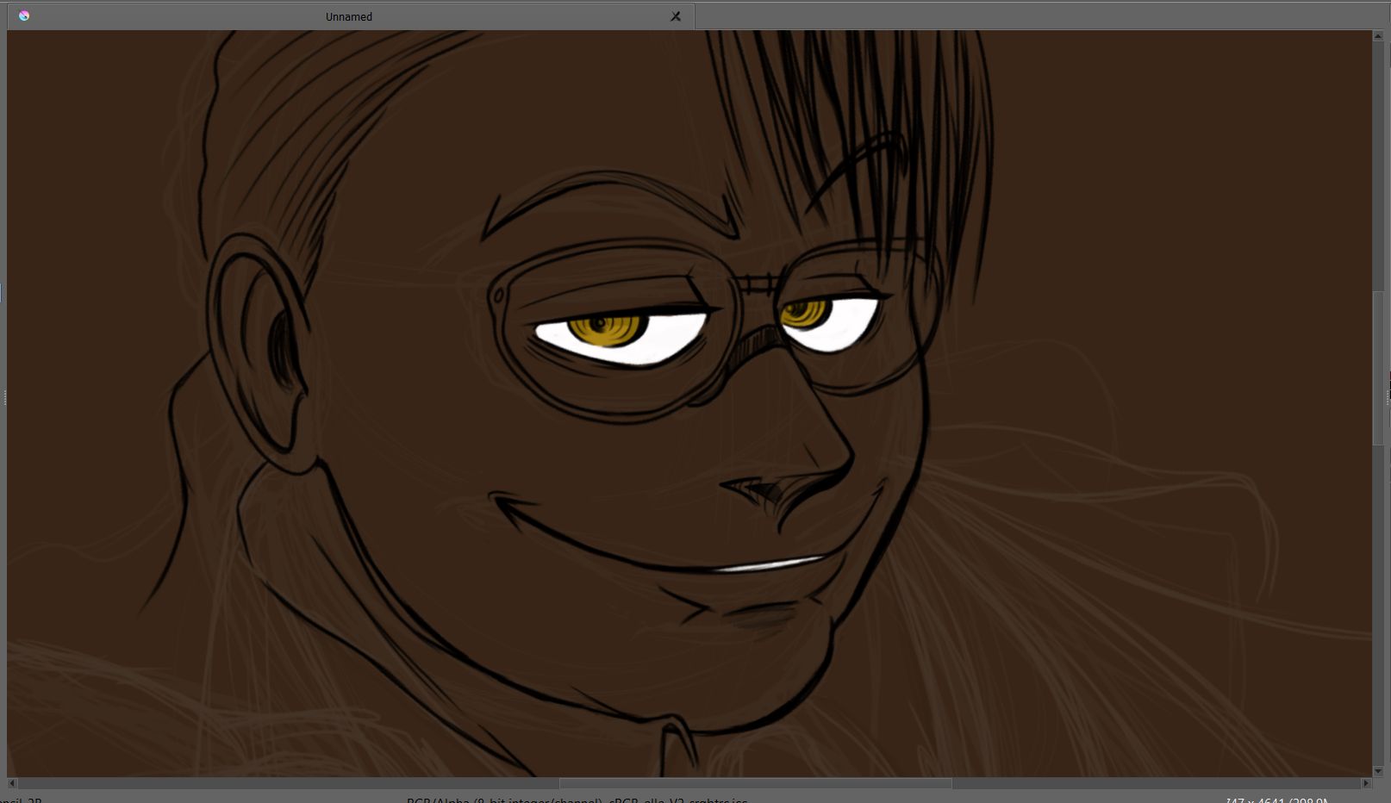
Task: Click the RGB/Alpha color profile status text
Action: (x=577, y=800)
